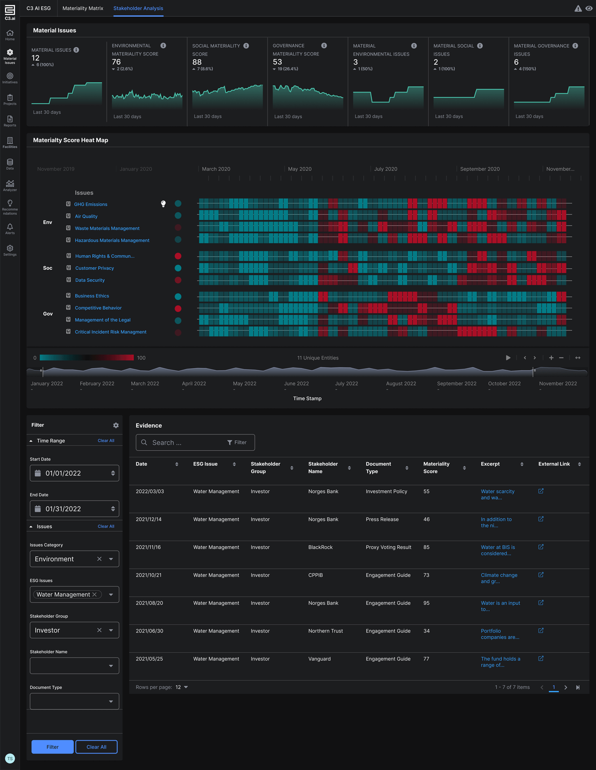Click the user avatar TS
Screen dimensions: 596x770
[10, 758]
